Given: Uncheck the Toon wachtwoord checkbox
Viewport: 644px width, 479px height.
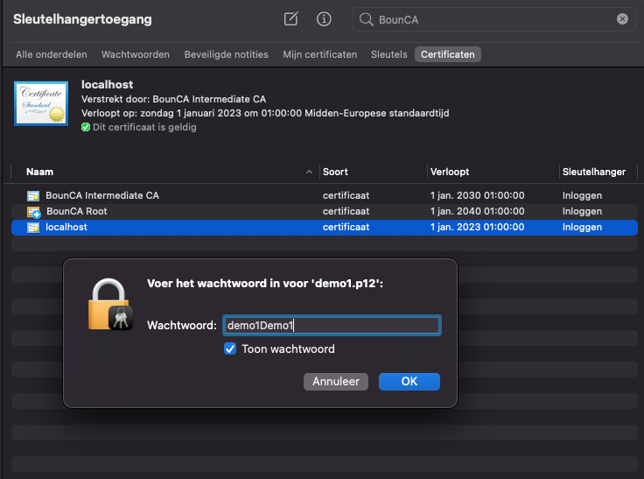Looking at the screenshot, I should click(x=230, y=349).
